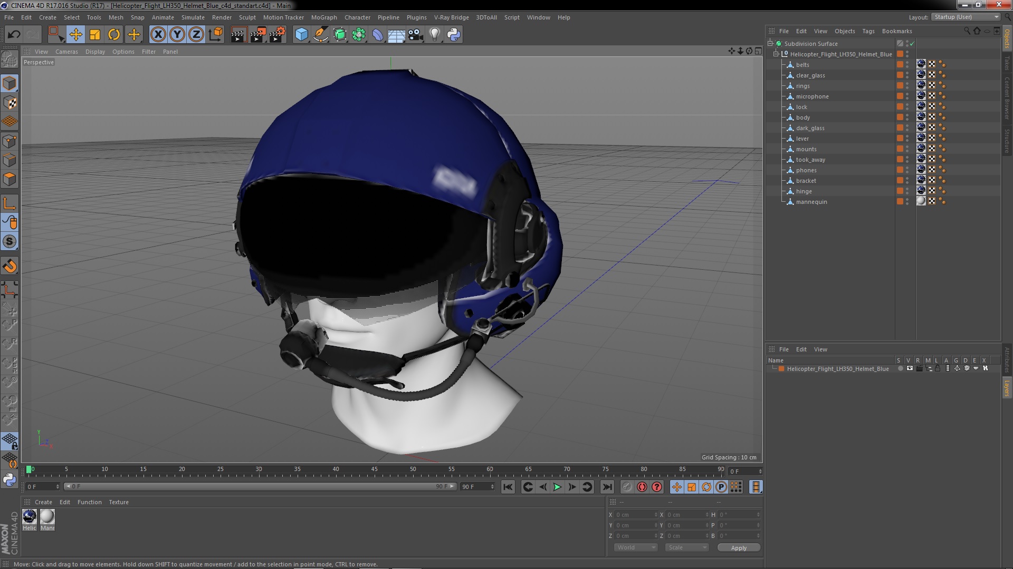Add a Camera object
1013x569 pixels.
pos(415,35)
